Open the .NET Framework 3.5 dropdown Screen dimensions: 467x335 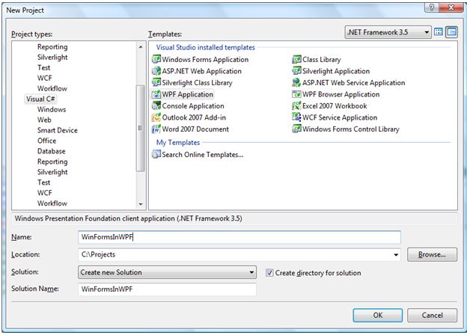[x=388, y=32]
